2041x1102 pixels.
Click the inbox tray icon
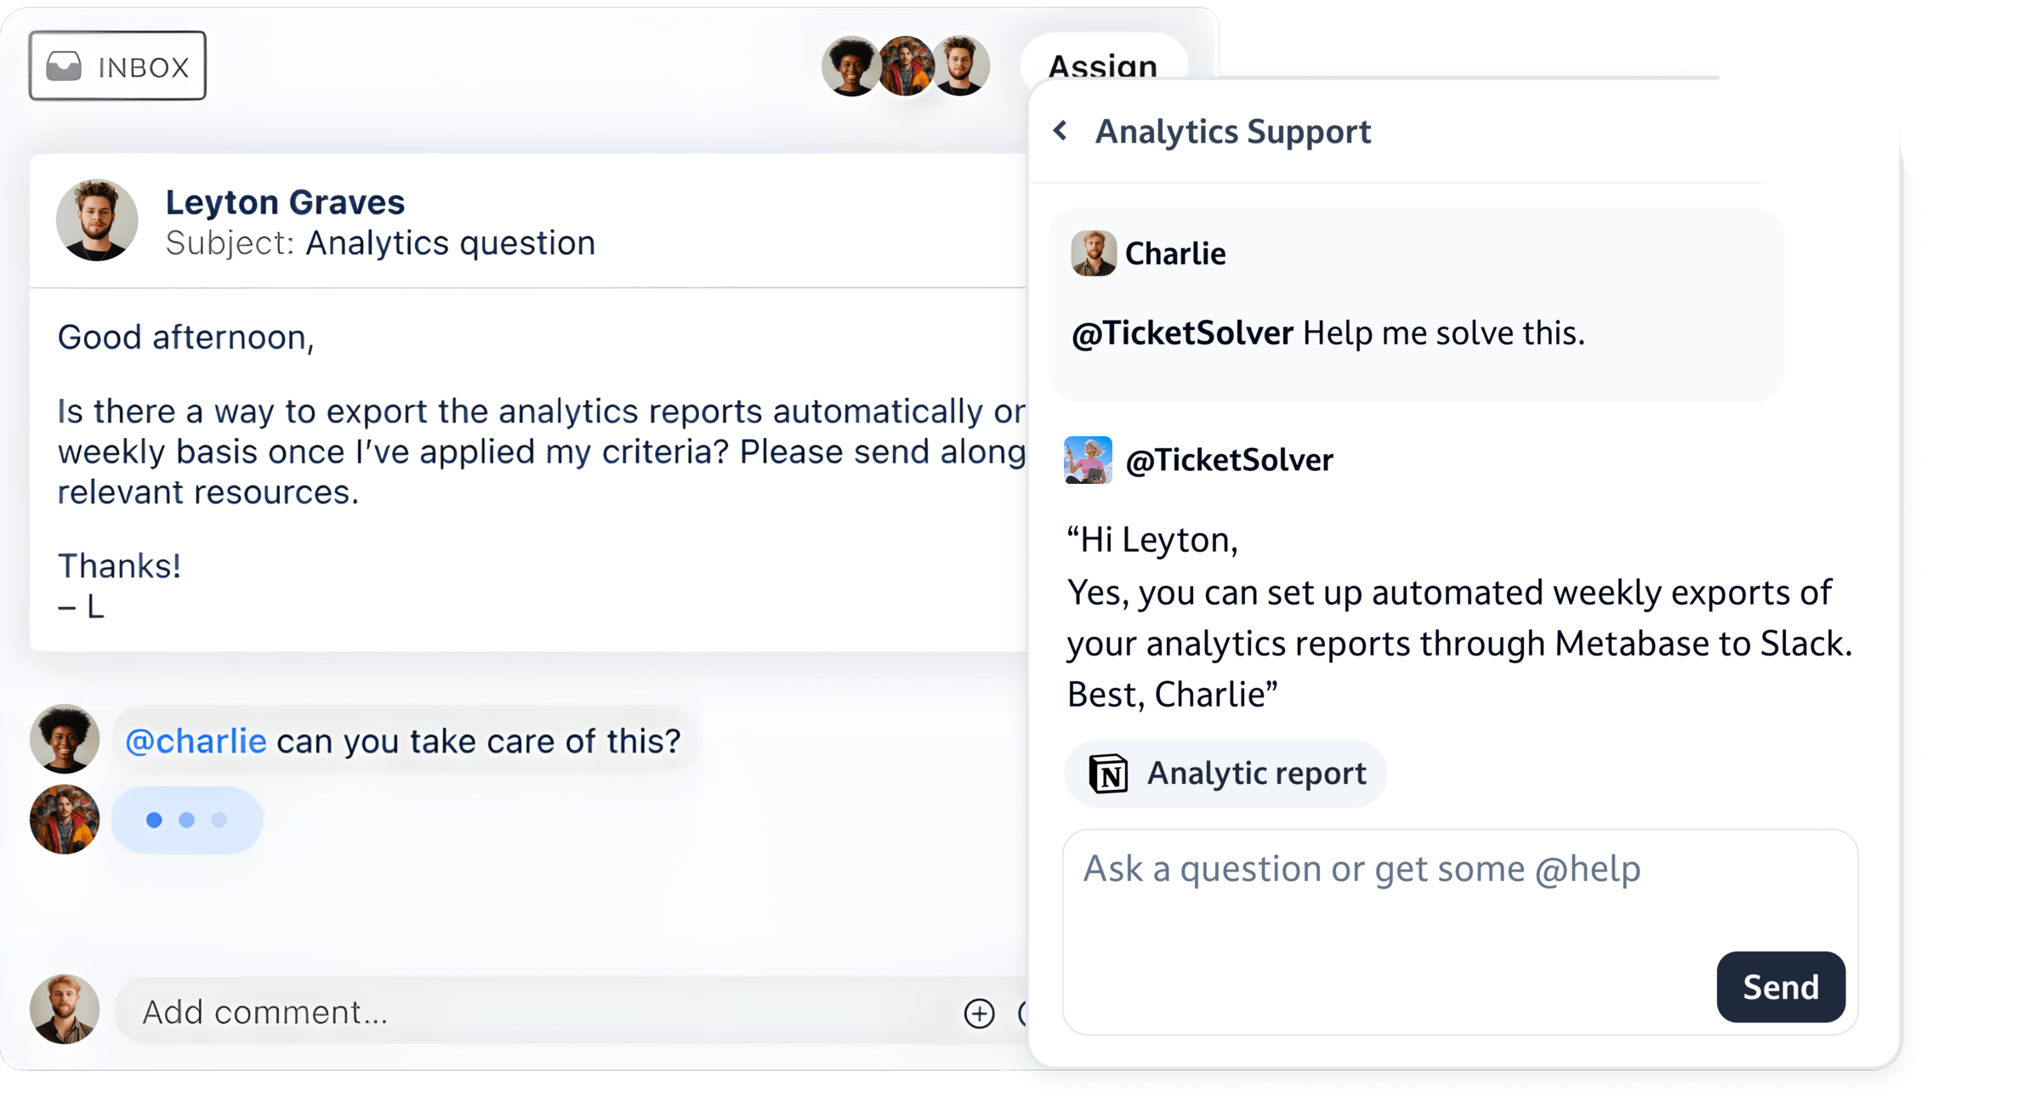point(64,66)
